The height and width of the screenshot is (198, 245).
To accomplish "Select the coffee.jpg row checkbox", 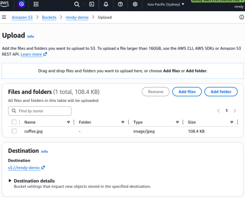I will pyautogui.click(x=14, y=131).
